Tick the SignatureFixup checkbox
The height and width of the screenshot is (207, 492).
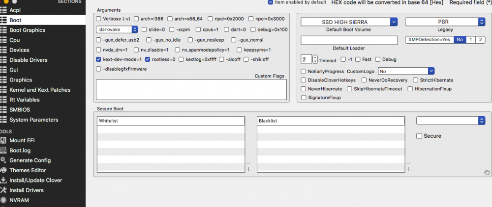[x=304, y=98]
